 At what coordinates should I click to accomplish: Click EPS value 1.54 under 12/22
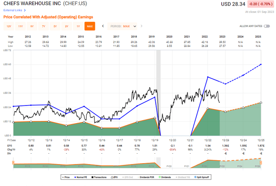click(208, 146)
